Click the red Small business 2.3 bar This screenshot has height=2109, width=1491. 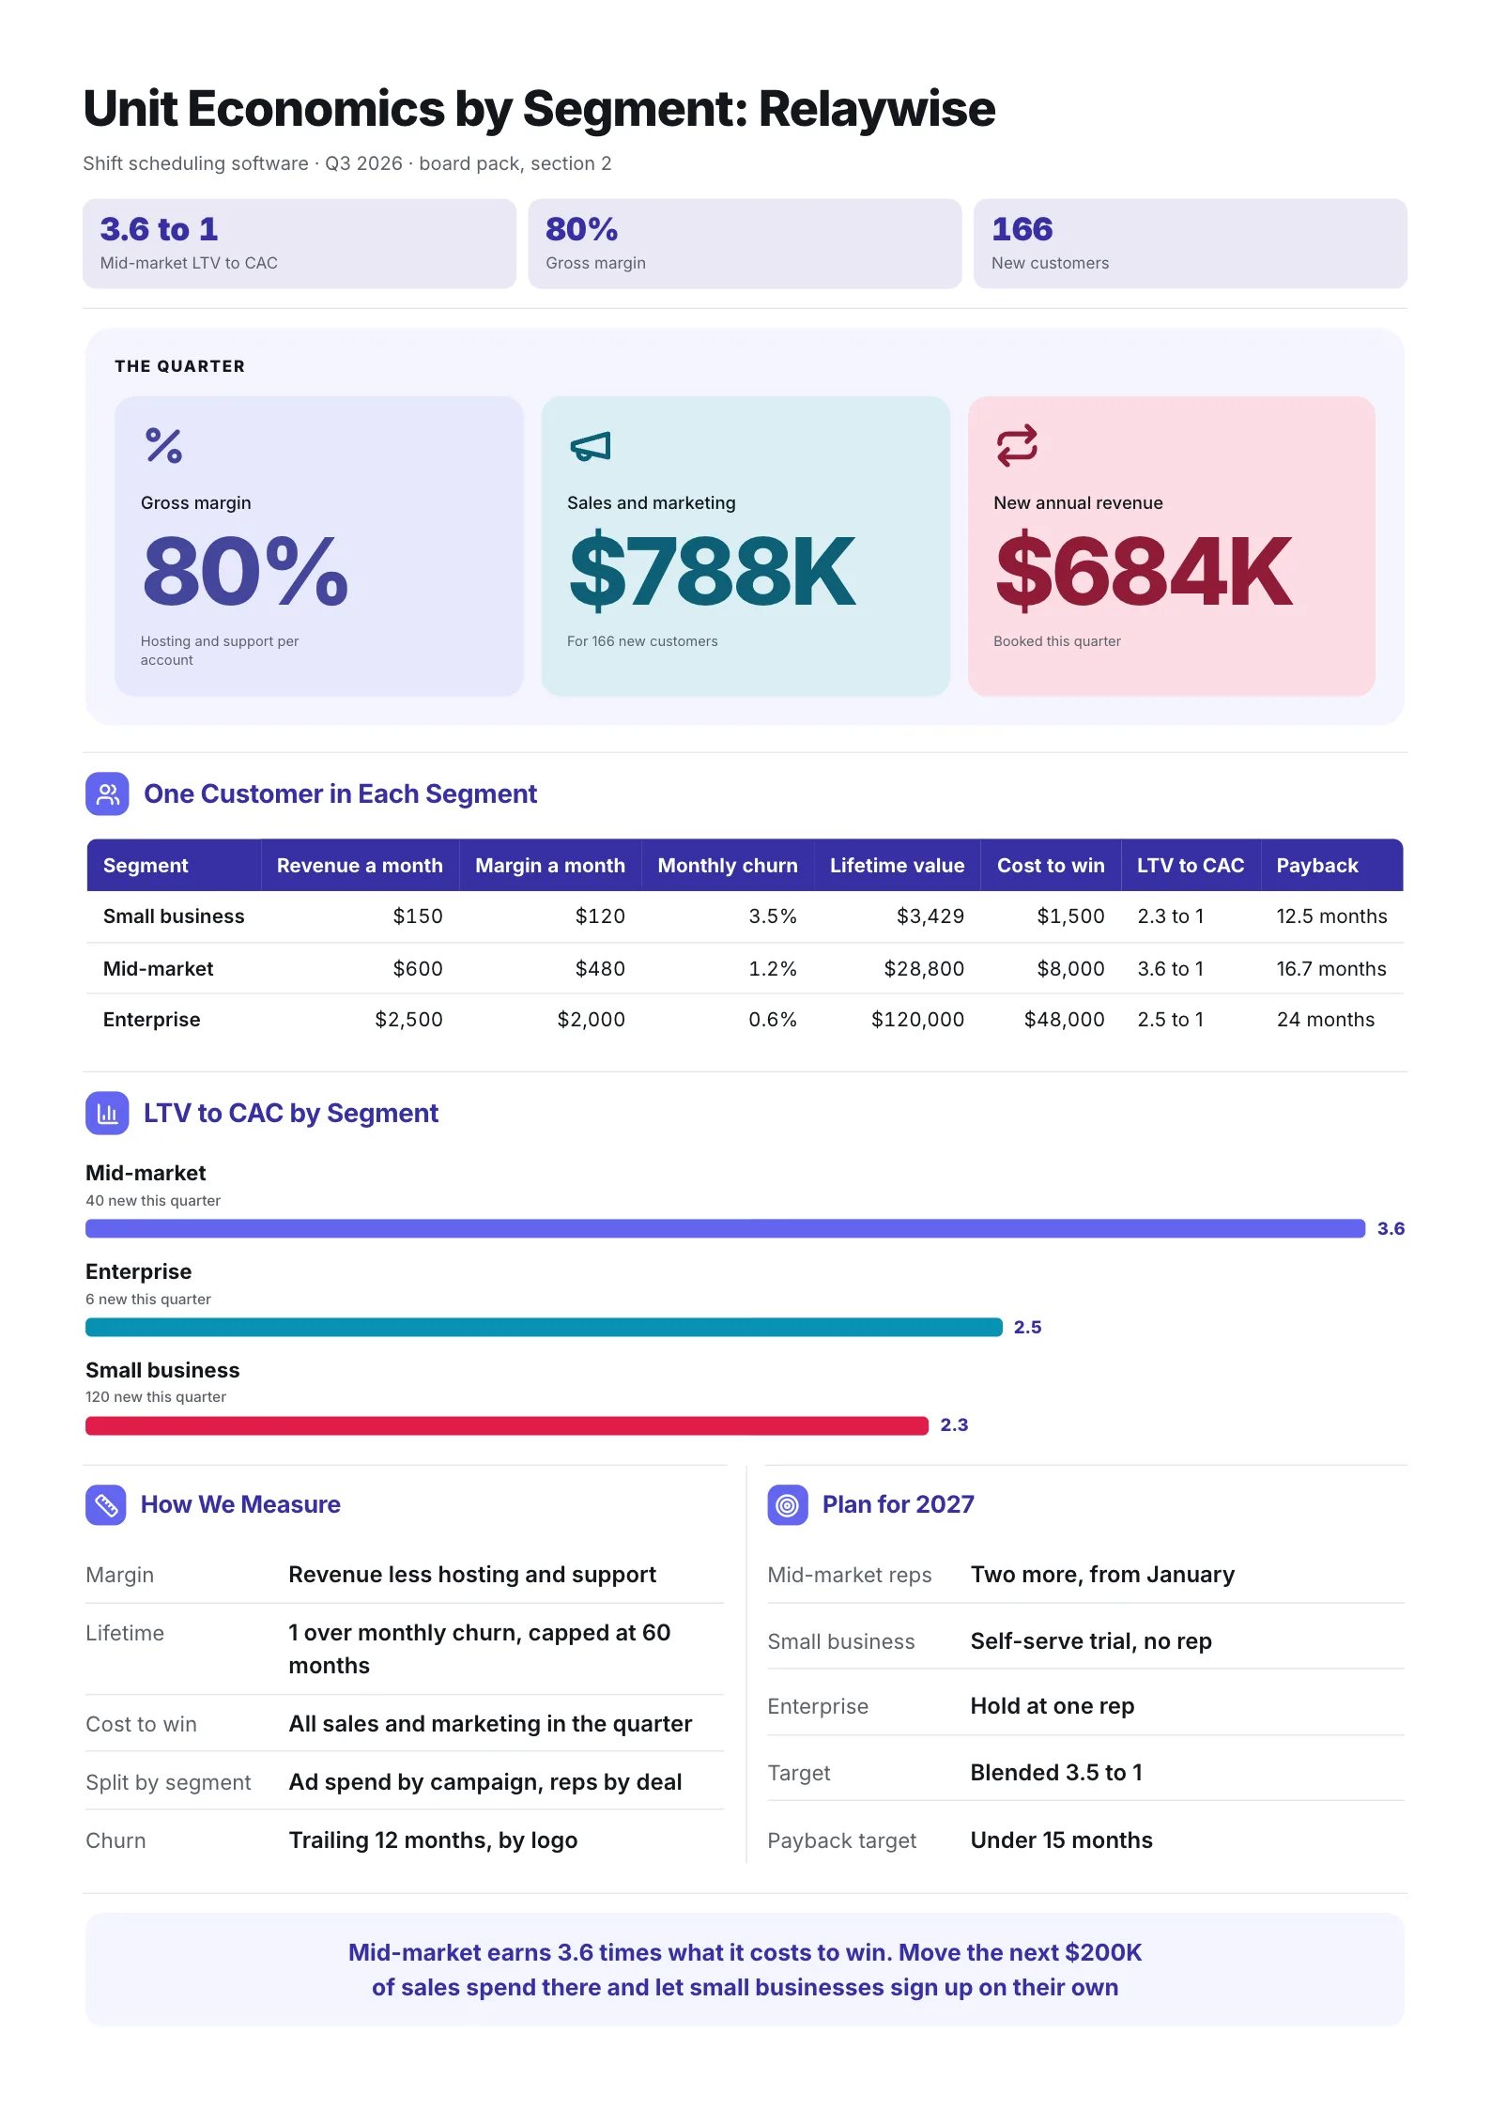pos(507,1425)
